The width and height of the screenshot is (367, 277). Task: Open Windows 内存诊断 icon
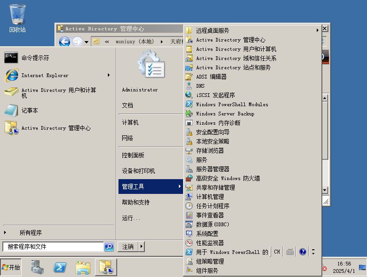[x=189, y=123]
